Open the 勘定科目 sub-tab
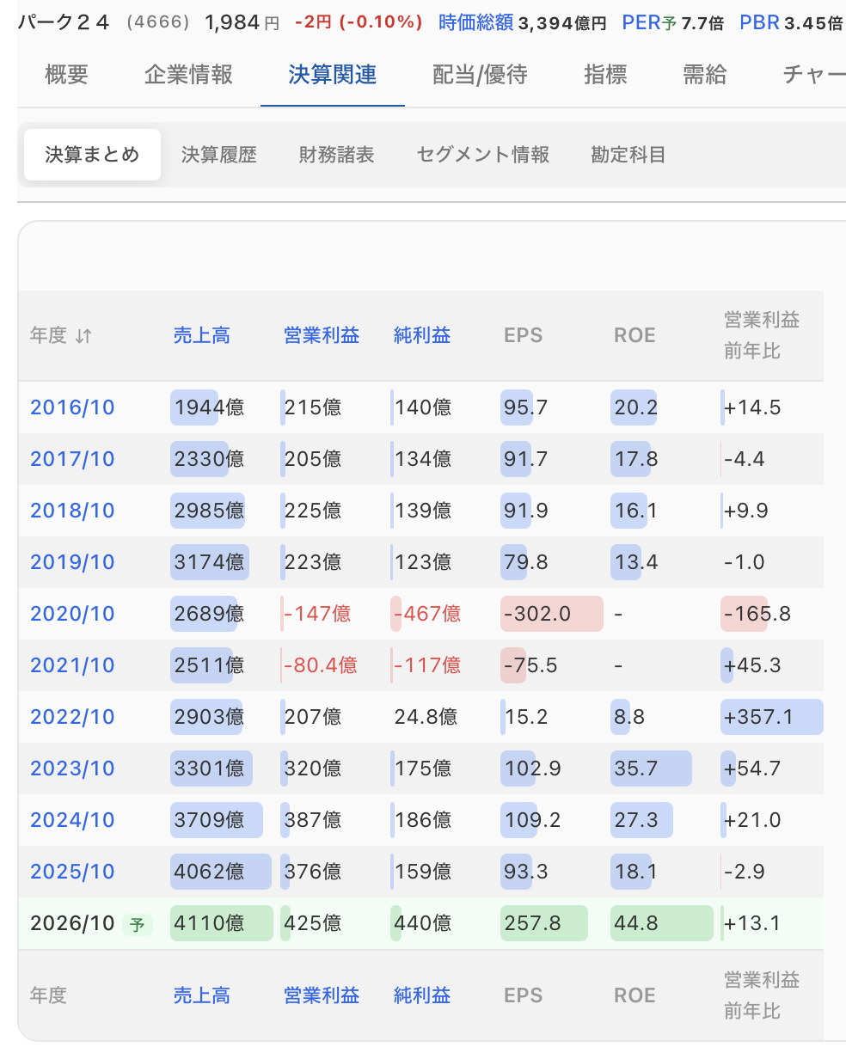Viewport: 846px width, 1047px height. tap(628, 156)
